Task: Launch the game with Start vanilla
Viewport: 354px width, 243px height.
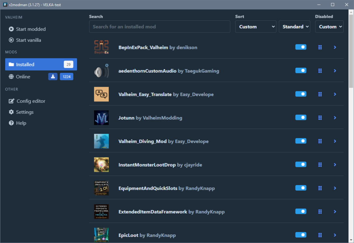Action: pyautogui.click(x=25, y=40)
